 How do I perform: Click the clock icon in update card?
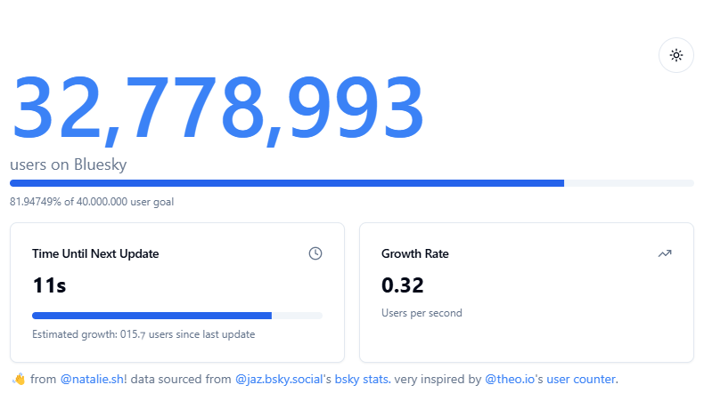pos(315,253)
